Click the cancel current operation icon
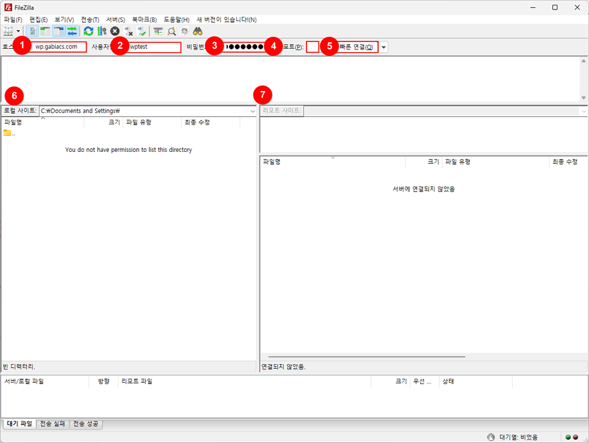The width and height of the screenshot is (589, 443). pyautogui.click(x=115, y=31)
